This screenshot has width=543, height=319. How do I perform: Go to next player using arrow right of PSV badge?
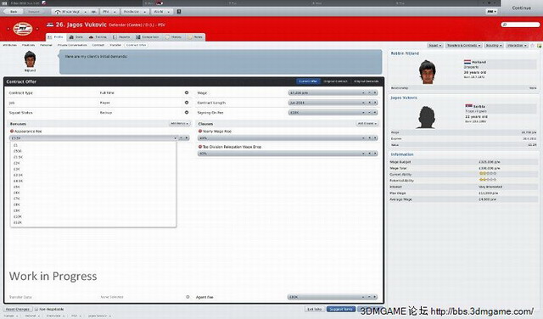click(37, 29)
